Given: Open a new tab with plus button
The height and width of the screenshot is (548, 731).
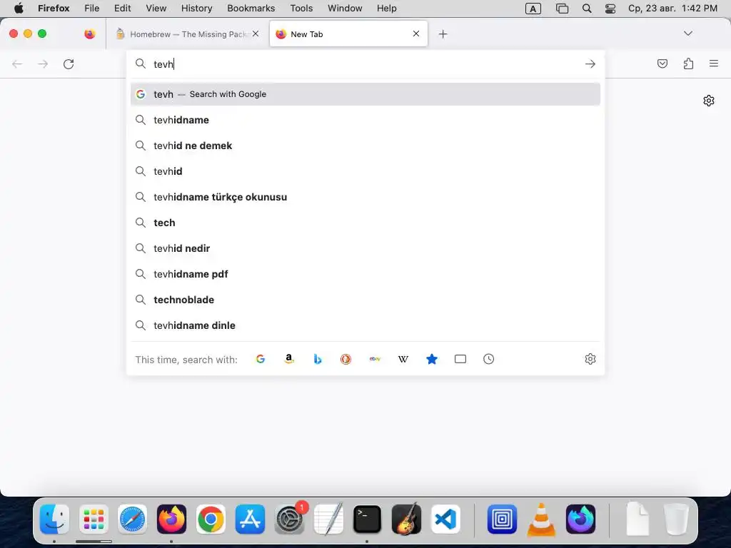Looking at the screenshot, I should [443, 34].
